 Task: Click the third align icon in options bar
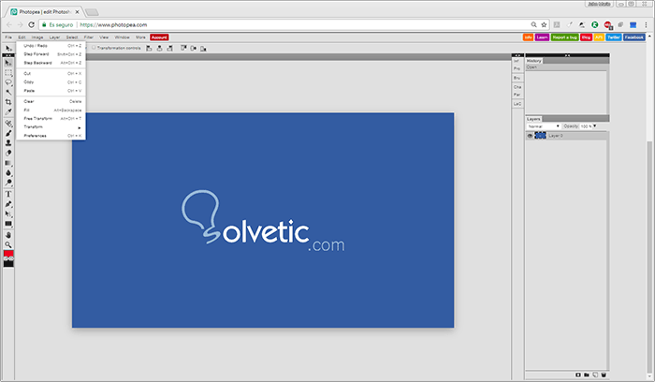point(169,49)
